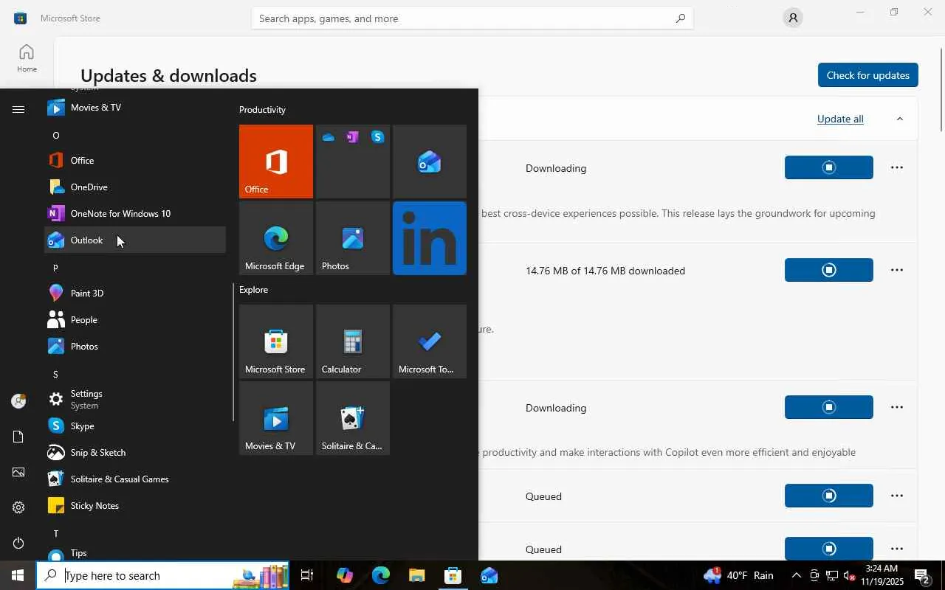Open the People app

tap(135, 319)
